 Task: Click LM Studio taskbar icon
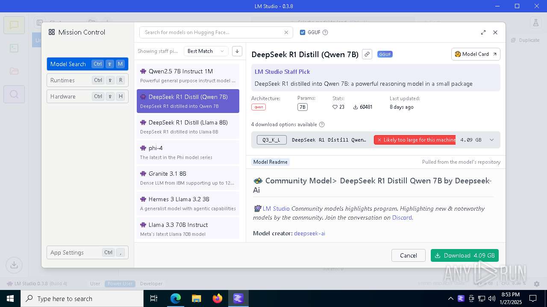(x=238, y=298)
